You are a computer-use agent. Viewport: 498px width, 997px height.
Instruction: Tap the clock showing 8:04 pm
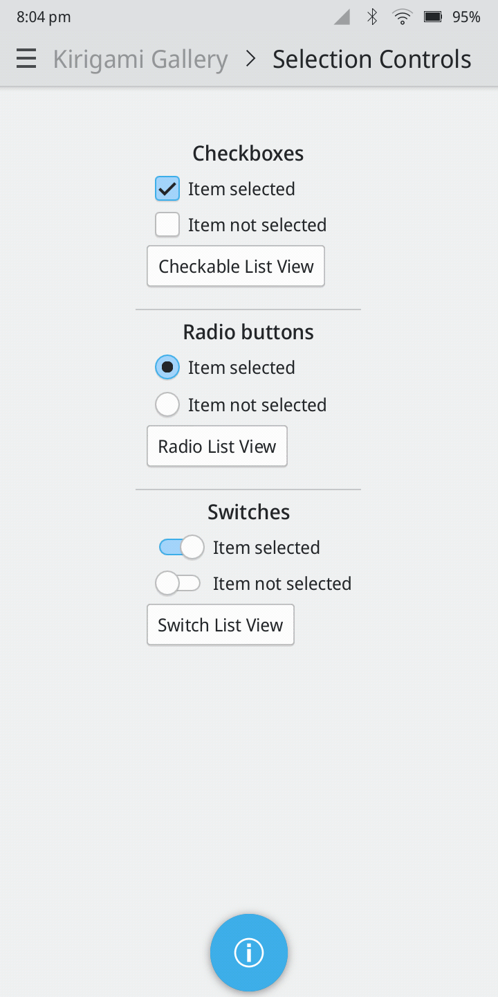(x=44, y=17)
